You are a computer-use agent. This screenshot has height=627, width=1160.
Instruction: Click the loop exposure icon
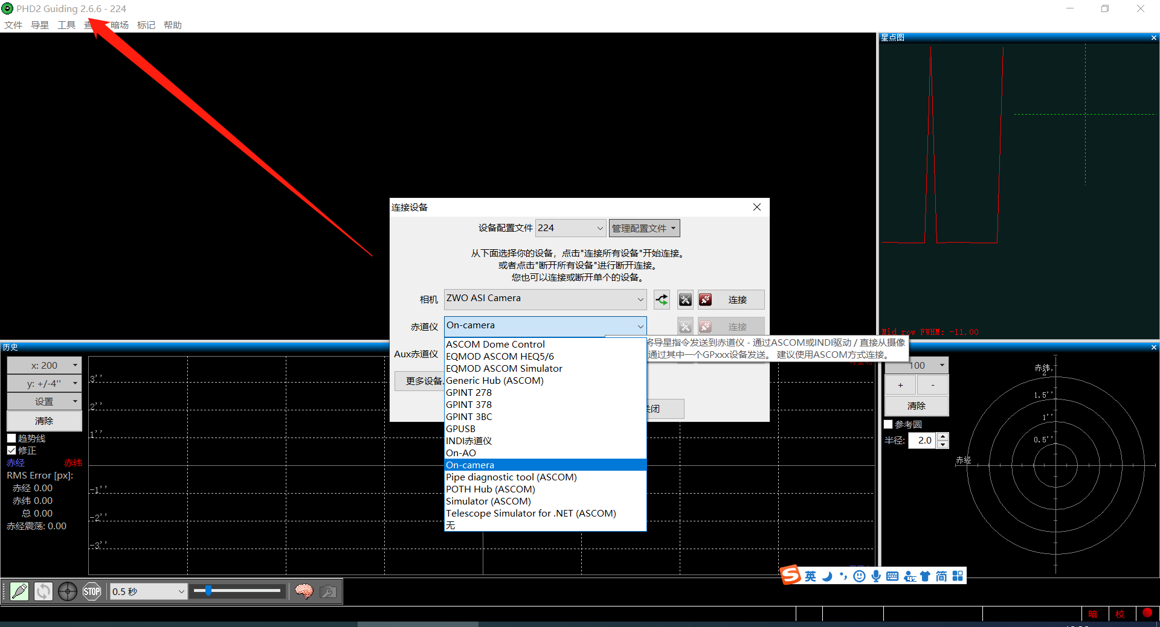43,591
